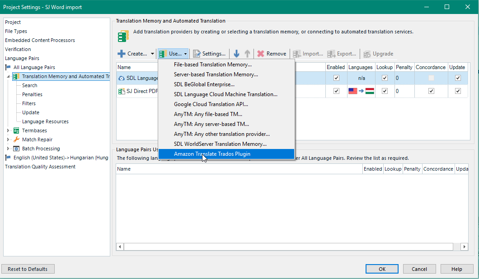The height and width of the screenshot is (279, 479).
Task: Toggle Concordance checkbox for SDL Language Cloud row
Action: click(431, 78)
